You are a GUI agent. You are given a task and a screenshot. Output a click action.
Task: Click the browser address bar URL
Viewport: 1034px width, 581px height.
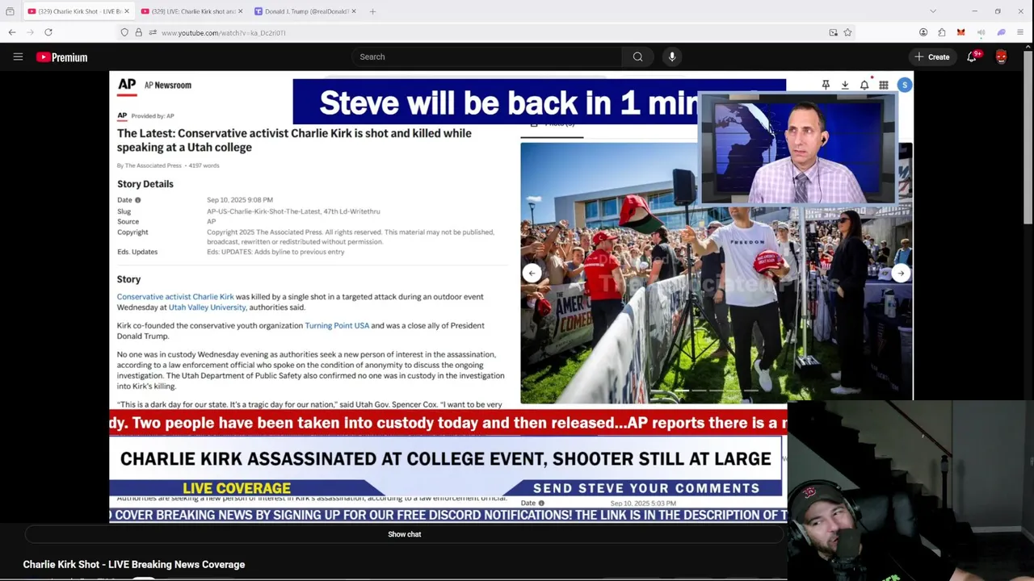click(223, 32)
